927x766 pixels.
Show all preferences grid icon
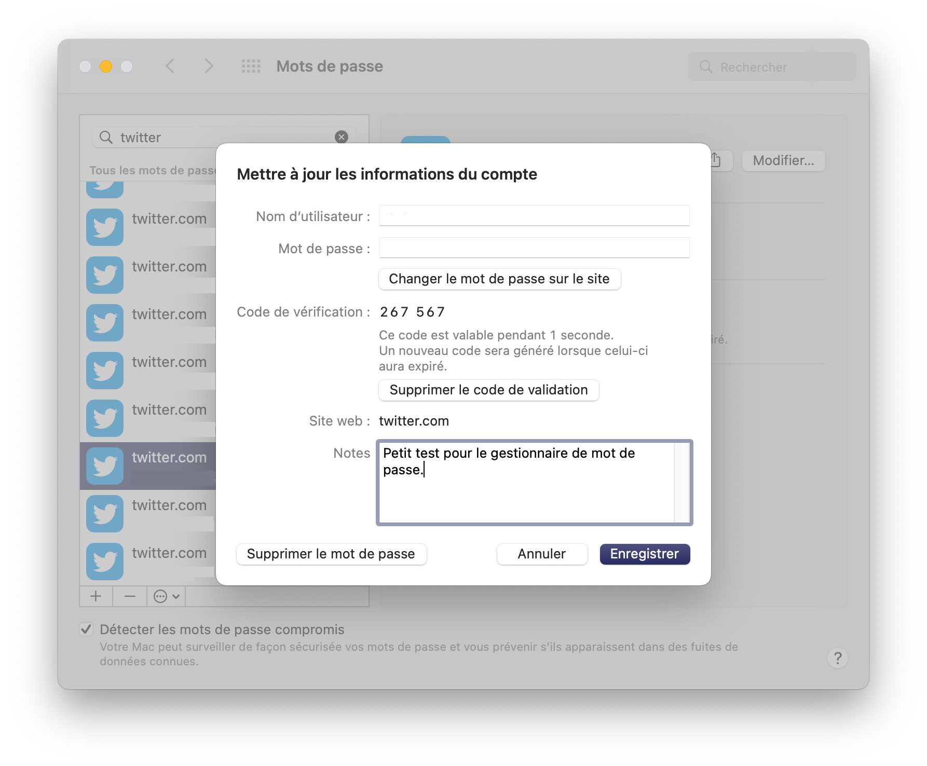(x=251, y=66)
